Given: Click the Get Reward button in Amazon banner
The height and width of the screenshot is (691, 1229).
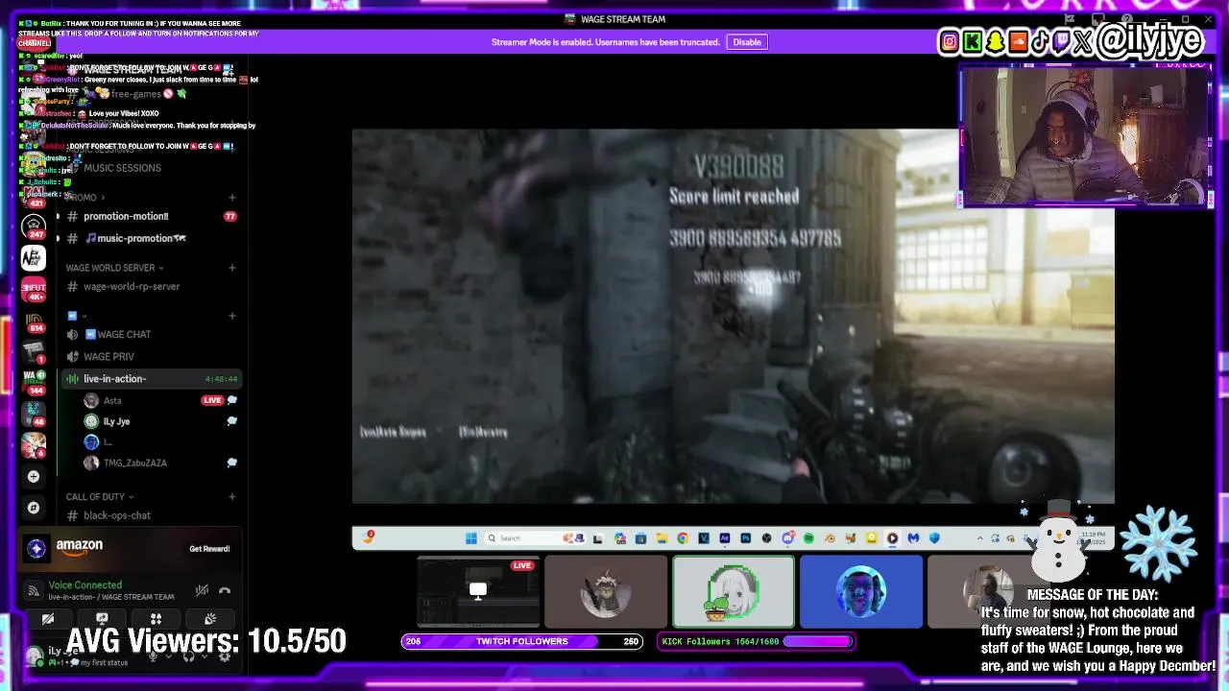Looking at the screenshot, I should 209,549.
